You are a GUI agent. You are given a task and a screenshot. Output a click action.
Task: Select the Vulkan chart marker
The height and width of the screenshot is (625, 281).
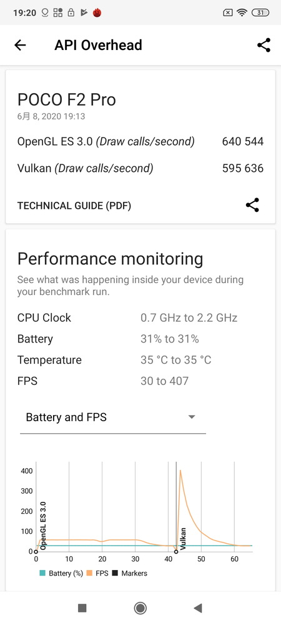(x=183, y=539)
